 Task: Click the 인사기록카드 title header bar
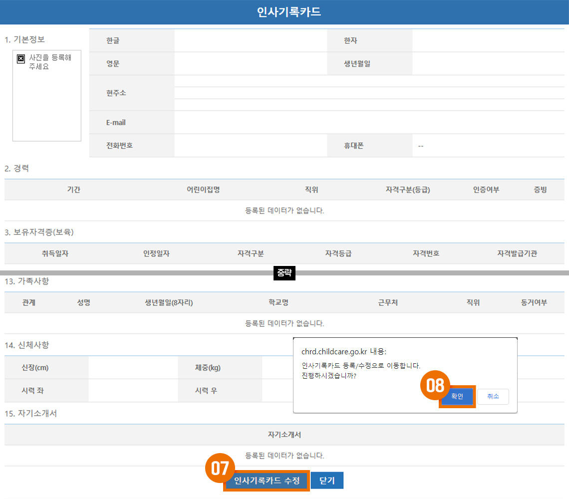point(284,12)
